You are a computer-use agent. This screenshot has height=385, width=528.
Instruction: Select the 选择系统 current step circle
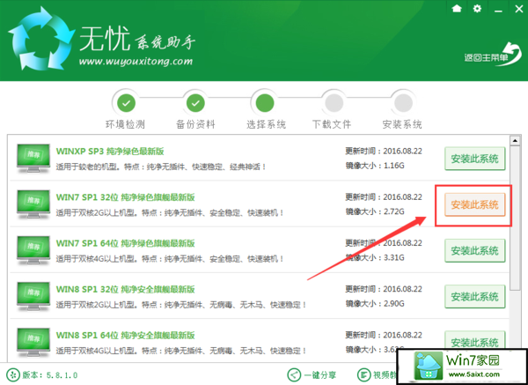tap(265, 103)
